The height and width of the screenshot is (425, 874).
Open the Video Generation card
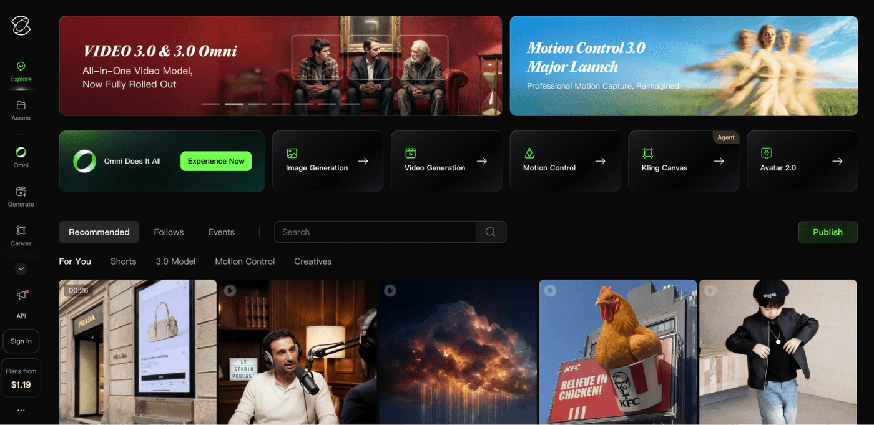click(446, 161)
